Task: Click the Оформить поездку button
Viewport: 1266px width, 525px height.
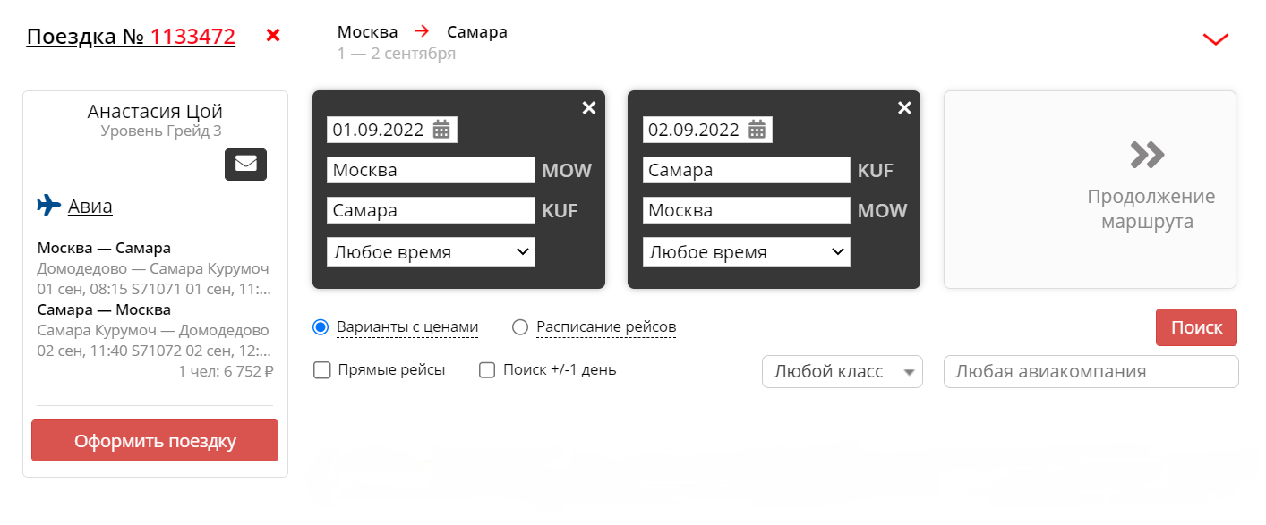Action: tap(155, 441)
